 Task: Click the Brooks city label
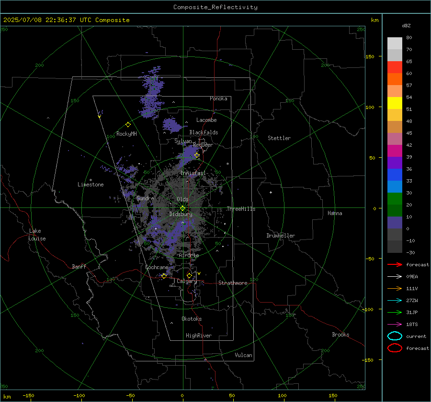click(x=340, y=335)
